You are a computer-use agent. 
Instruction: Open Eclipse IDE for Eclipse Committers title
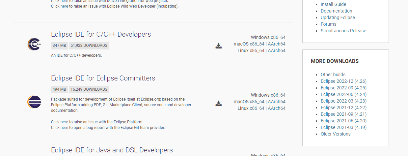pos(103,78)
